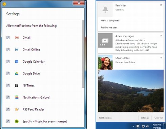This screenshot has width=166, height=129.
Task: Toggle the Google Drive checkbox
Action: [8, 73]
